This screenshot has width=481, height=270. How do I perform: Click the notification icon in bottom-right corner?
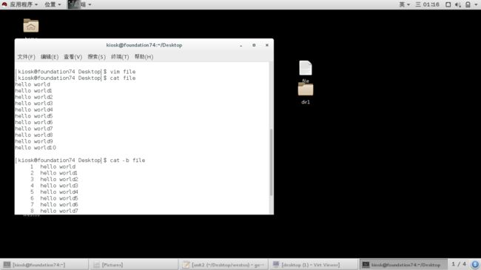coord(475,265)
